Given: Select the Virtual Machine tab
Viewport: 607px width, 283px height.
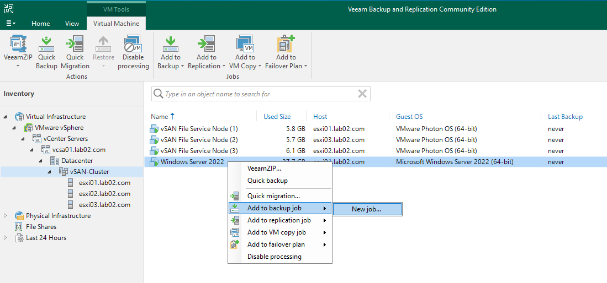Looking at the screenshot, I should (x=116, y=24).
